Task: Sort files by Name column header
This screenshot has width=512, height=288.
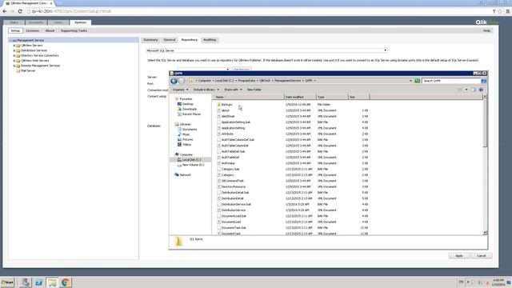Action: coord(249,97)
